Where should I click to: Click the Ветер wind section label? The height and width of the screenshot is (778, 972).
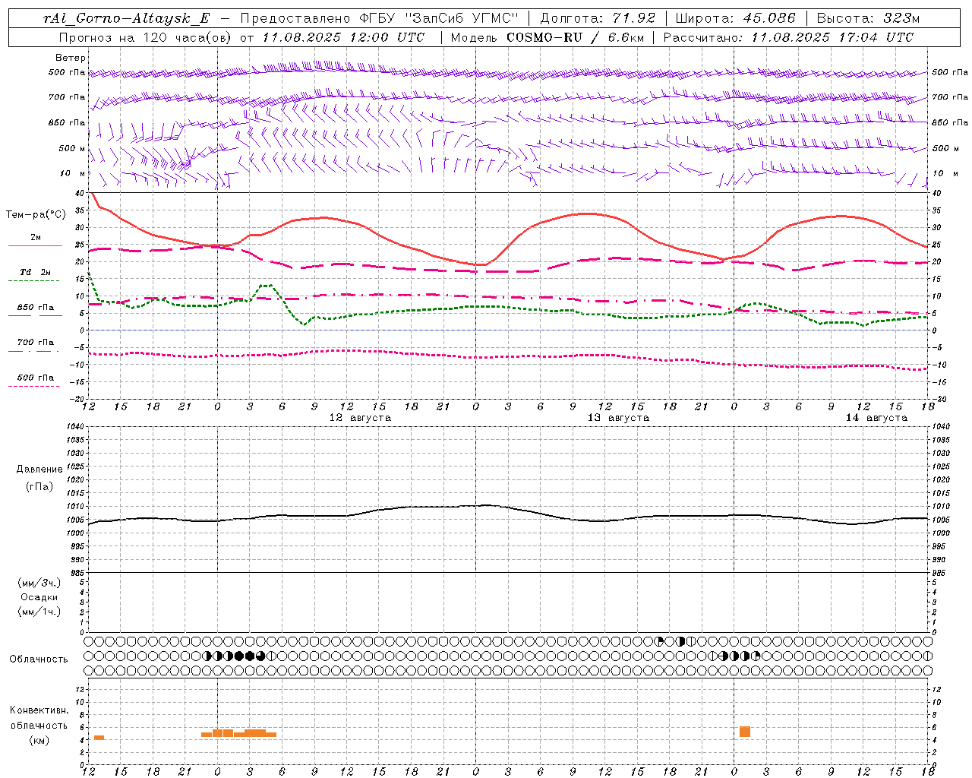(71, 58)
